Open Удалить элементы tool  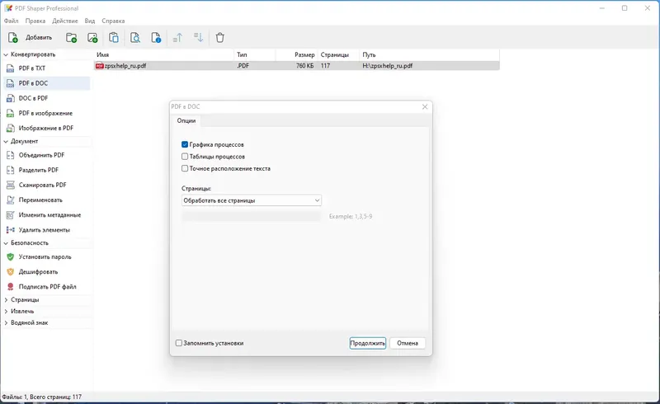coord(46,230)
